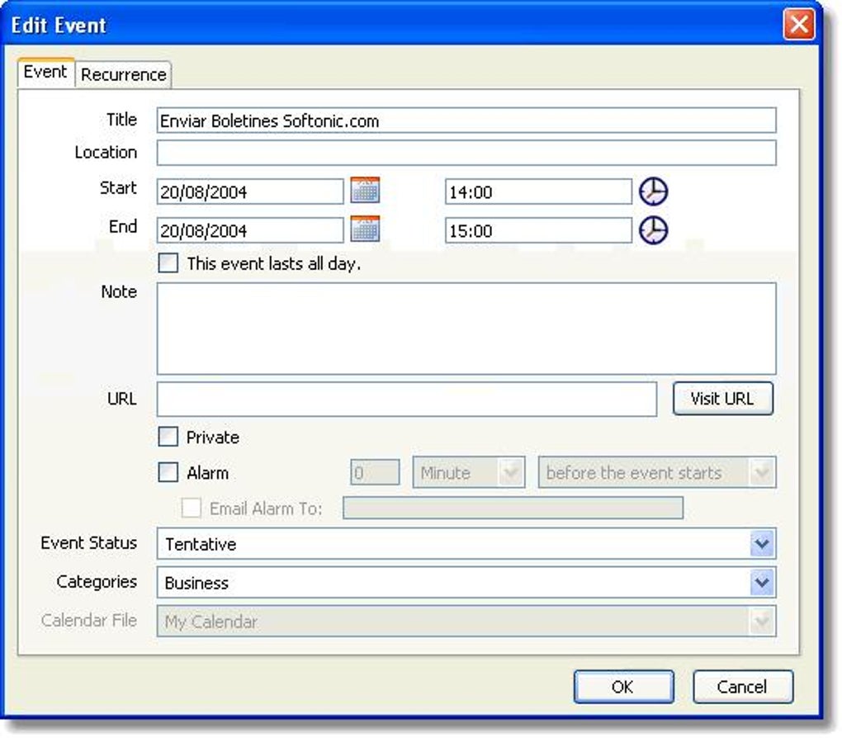Open the End date calendar picker
842x738 pixels.
pos(365,229)
